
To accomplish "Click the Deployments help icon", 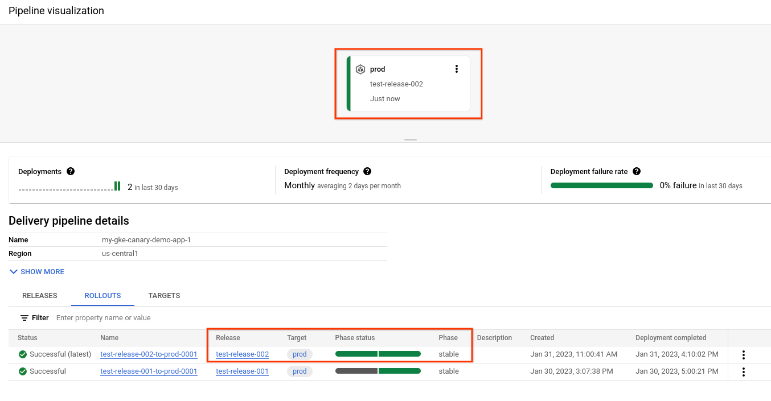I will point(71,171).
